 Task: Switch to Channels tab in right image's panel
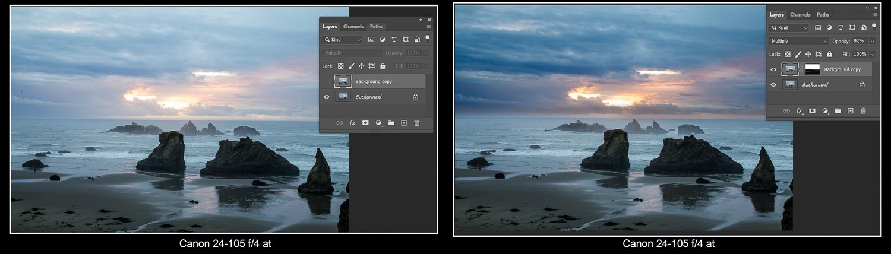click(800, 15)
